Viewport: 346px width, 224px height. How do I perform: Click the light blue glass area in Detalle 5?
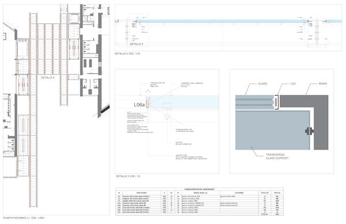click(185, 102)
